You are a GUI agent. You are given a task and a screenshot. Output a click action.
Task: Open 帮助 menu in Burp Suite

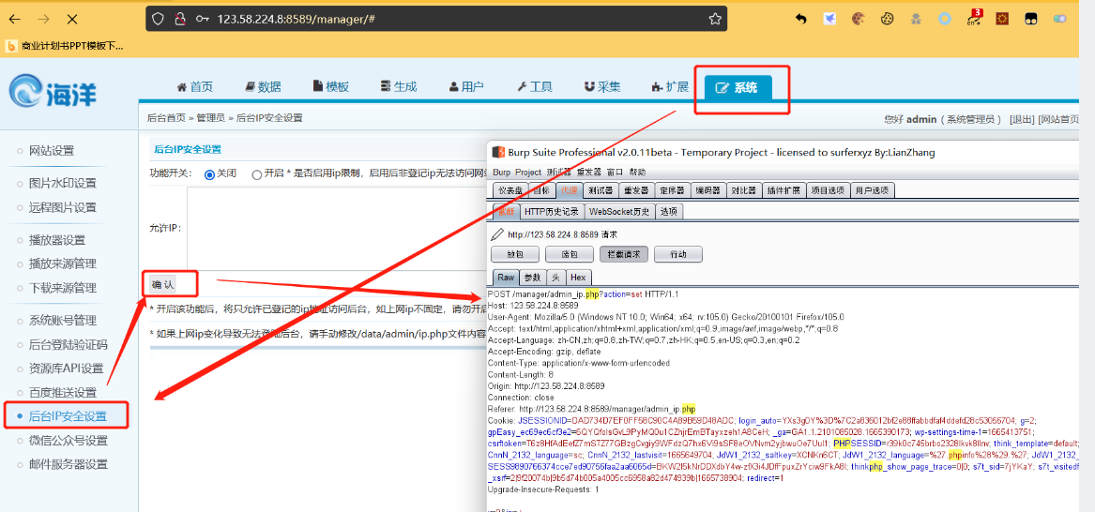[637, 173]
